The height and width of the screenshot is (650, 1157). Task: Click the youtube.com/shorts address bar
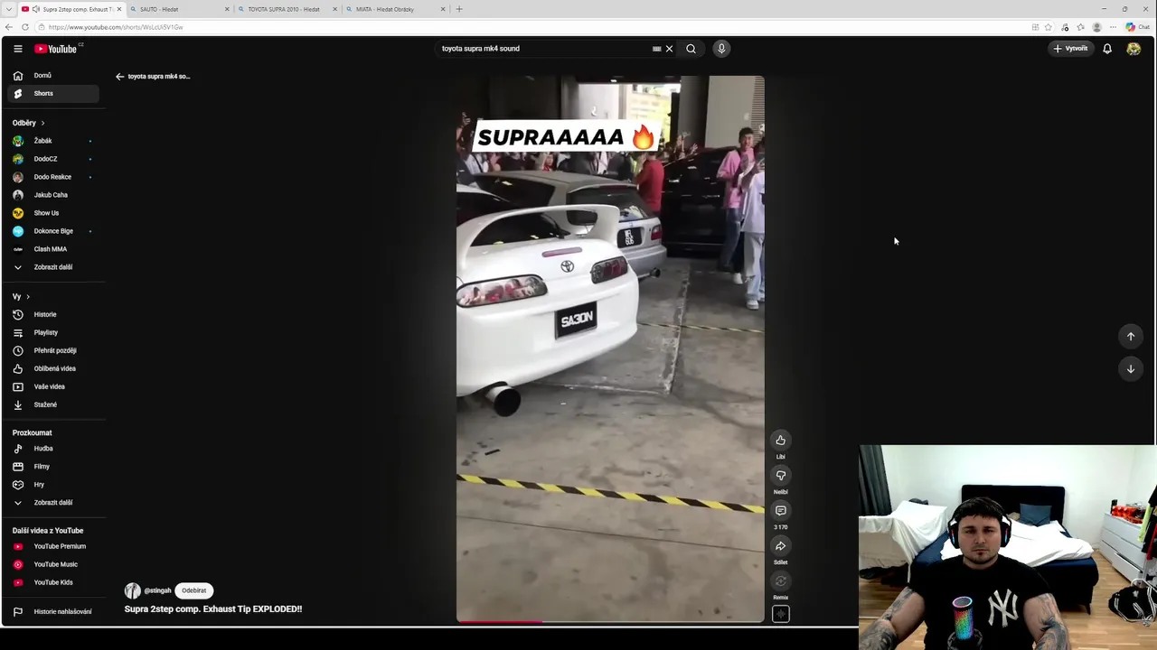tap(533, 27)
